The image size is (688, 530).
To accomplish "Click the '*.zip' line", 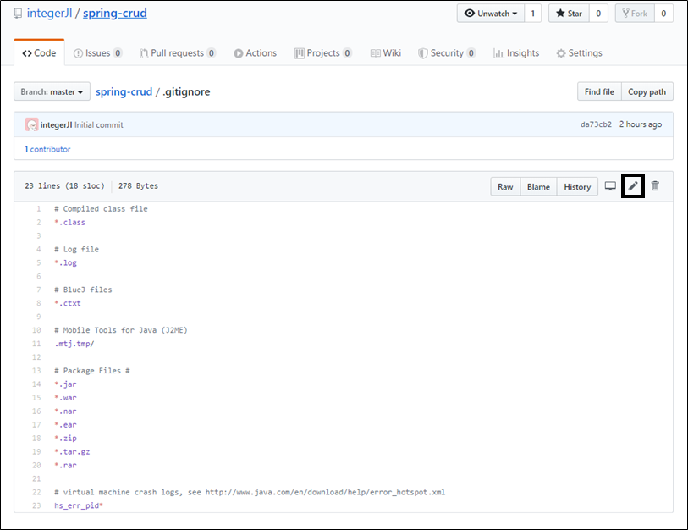I will 65,439.
